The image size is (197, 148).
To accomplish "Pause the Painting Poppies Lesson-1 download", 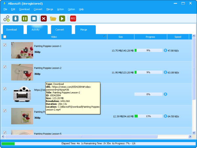I will 165,51.
